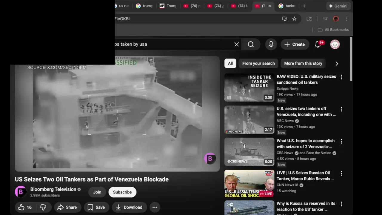Viewport: 382px width, 215px height.
Task: Open the YouTube account avatar menu
Action: click(x=335, y=44)
